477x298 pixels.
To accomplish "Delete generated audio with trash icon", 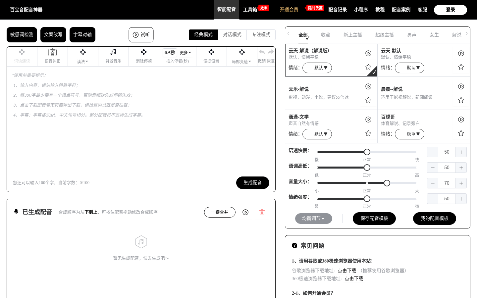I will point(262,212).
